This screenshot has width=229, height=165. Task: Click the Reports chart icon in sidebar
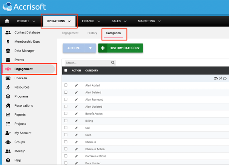click(x=8, y=115)
